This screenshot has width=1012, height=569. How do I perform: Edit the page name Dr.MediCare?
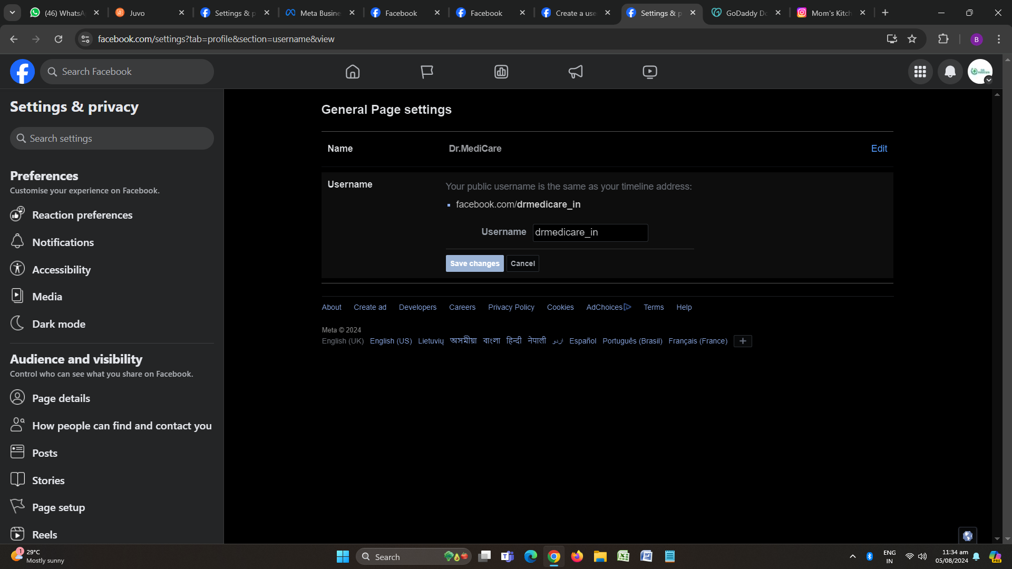click(x=879, y=148)
